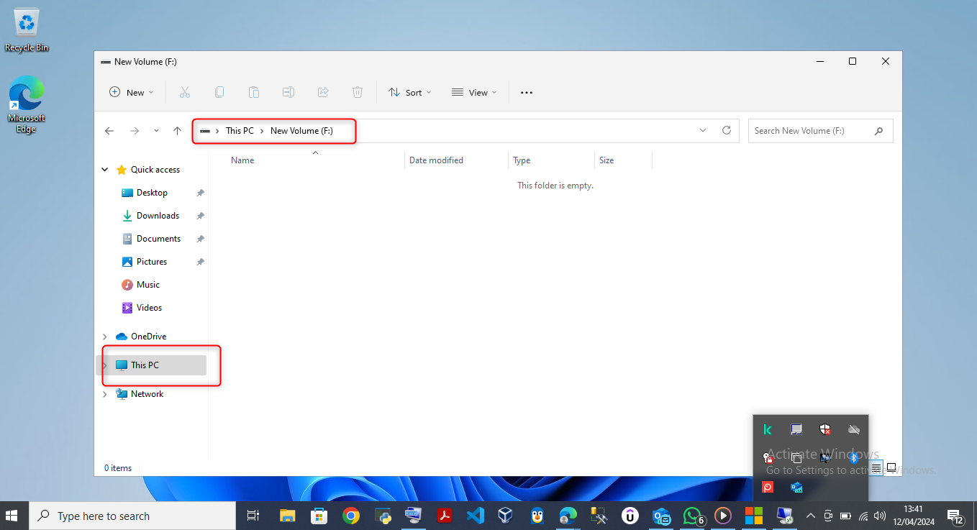
Task: Switch to details view layout button
Action: (876, 467)
